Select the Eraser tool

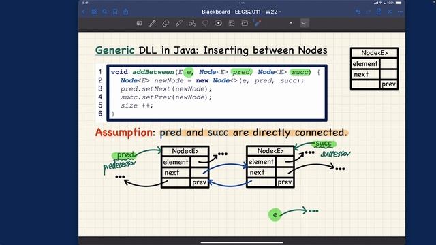(x=166, y=23)
